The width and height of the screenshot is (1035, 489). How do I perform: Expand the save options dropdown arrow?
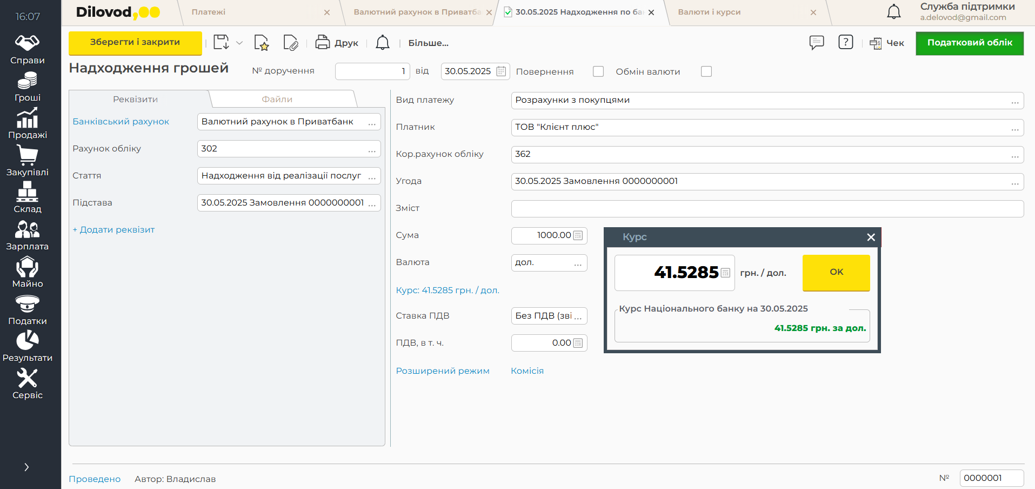239,43
